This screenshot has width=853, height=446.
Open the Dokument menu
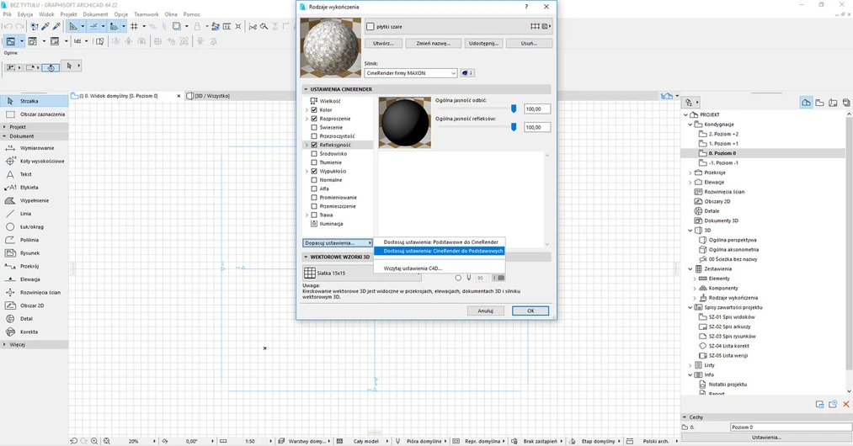coord(95,14)
